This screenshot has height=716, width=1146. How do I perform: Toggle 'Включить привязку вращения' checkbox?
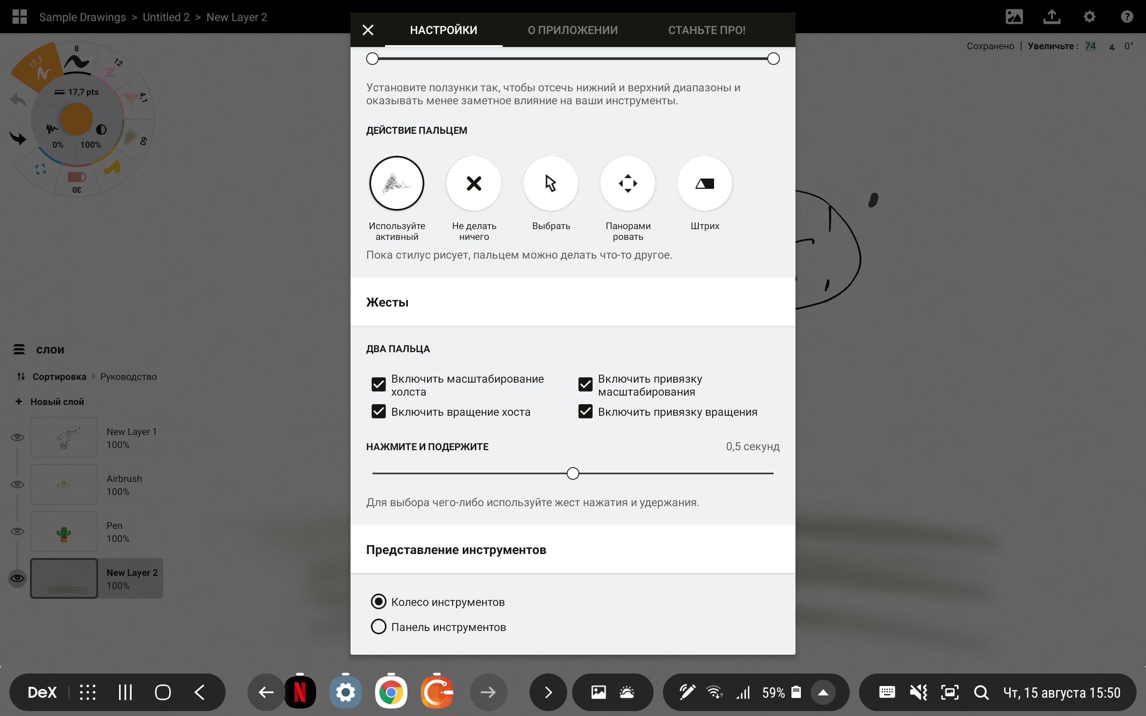(x=586, y=412)
